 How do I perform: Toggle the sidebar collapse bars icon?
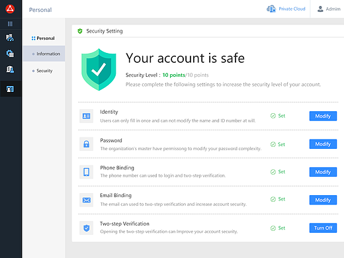[x=10, y=24]
